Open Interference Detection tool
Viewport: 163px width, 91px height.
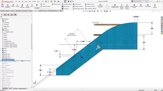[8, 6]
